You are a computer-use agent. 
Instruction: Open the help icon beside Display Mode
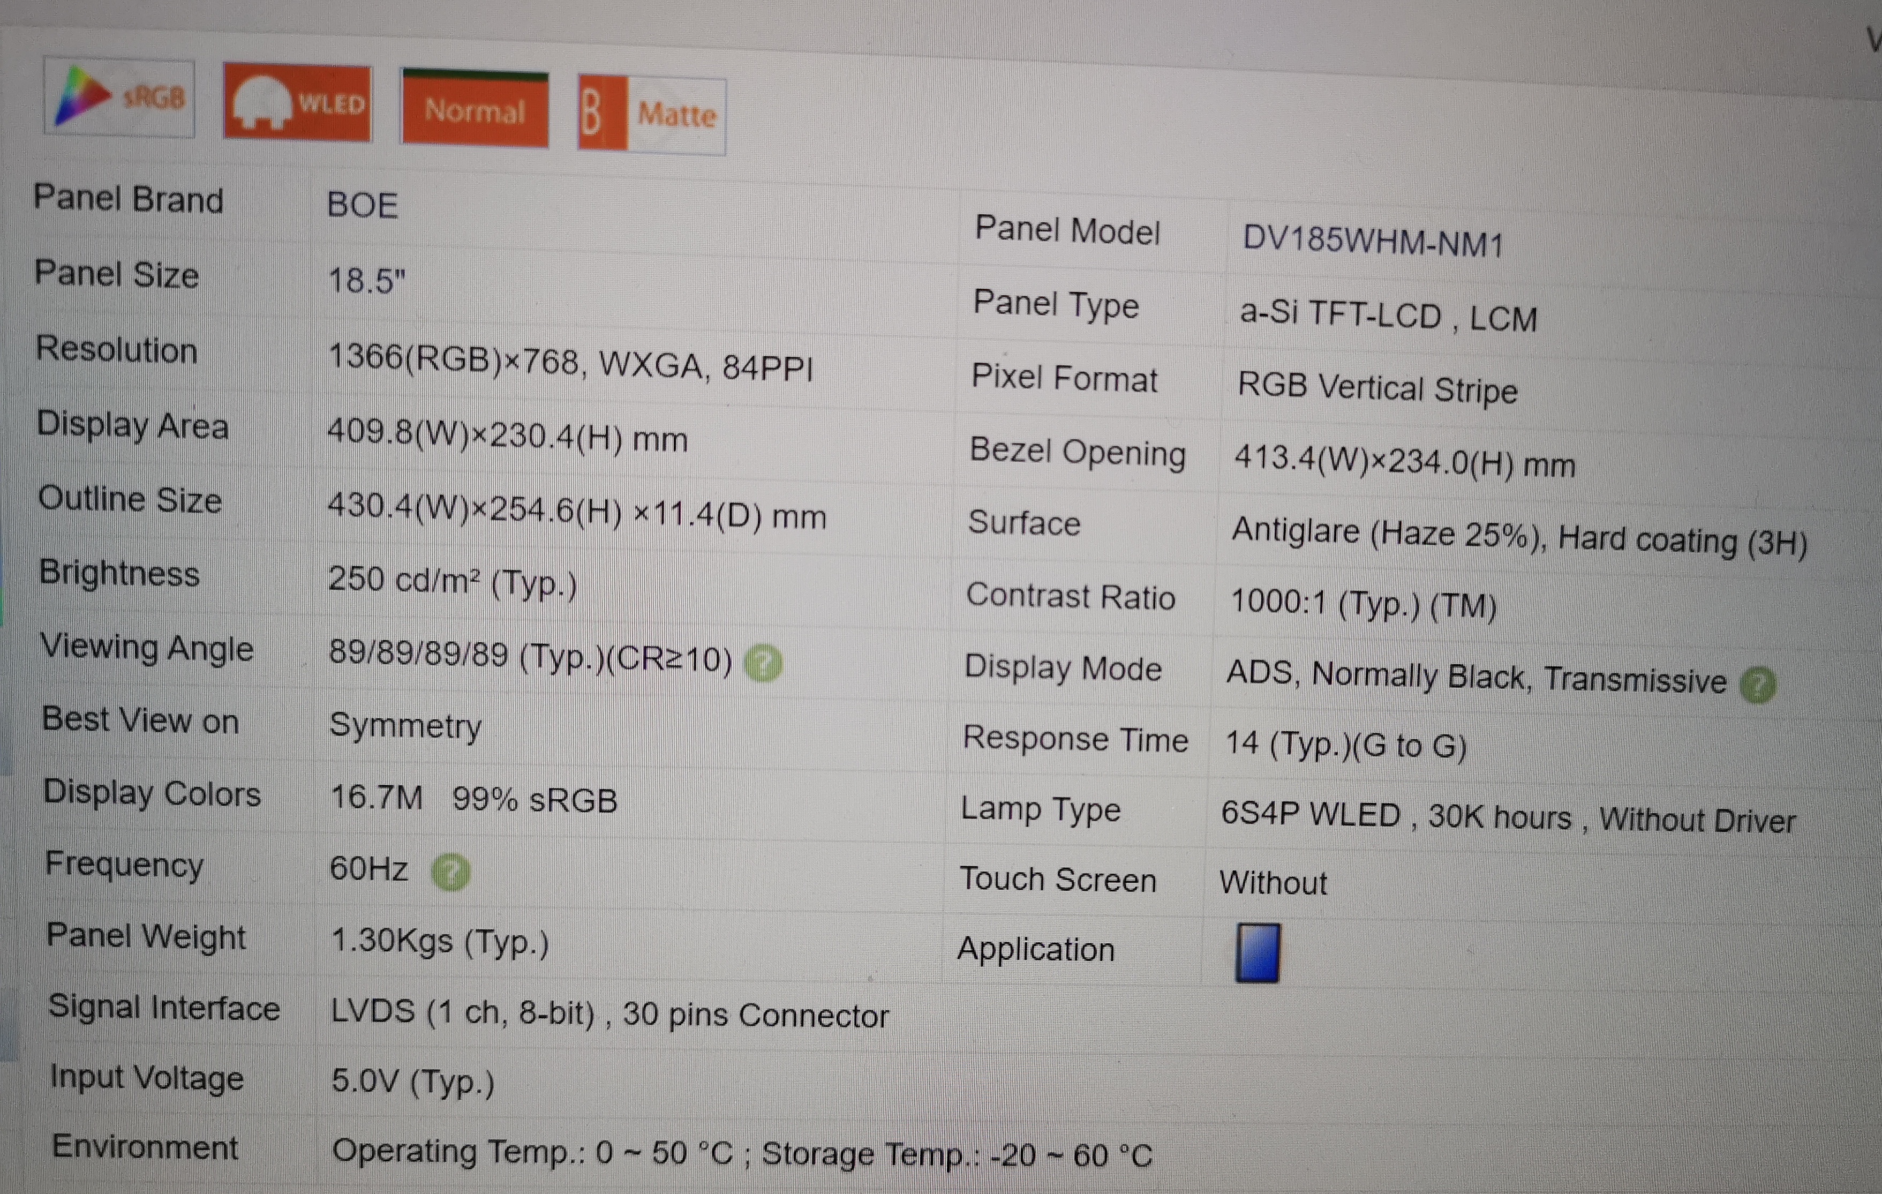click(x=1758, y=686)
